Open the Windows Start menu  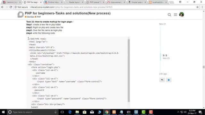tap(3, 112)
